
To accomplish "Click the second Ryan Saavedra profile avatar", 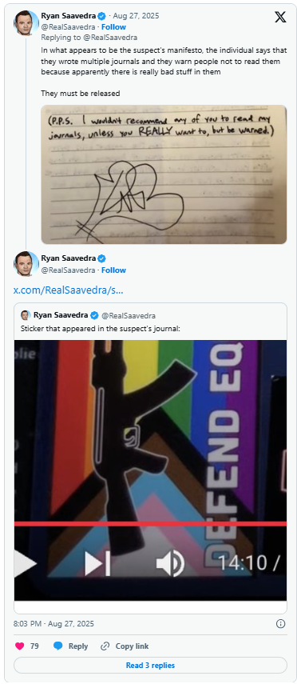I will (26, 263).
